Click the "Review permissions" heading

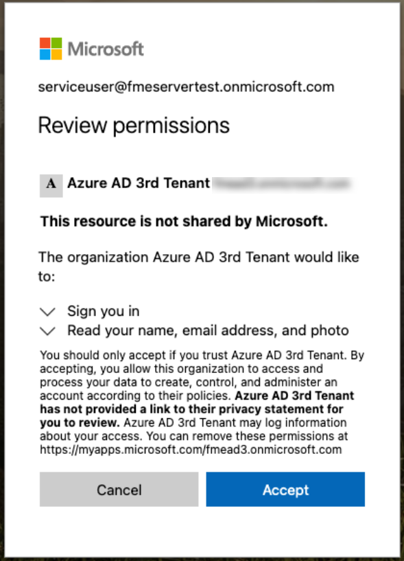point(134,126)
